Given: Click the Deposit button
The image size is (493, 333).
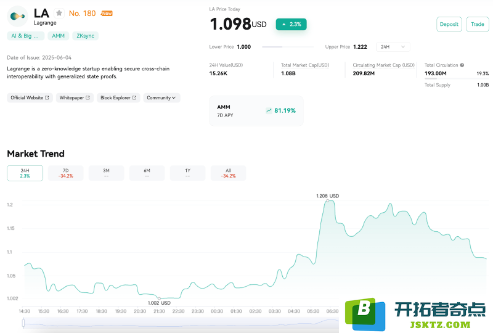Looking at the screenshot, I should 449,24.
